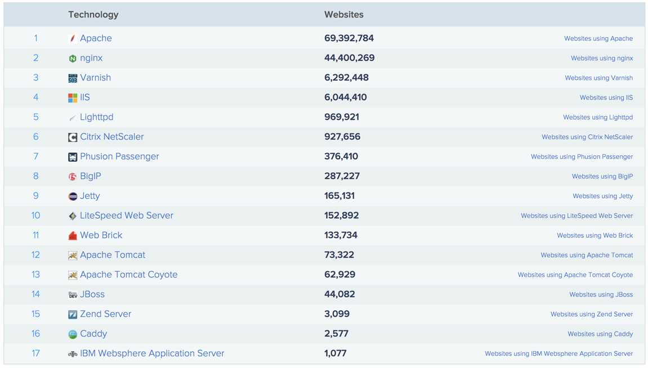Click the Citrix NetScaler icon

click(x=72, y=137)
